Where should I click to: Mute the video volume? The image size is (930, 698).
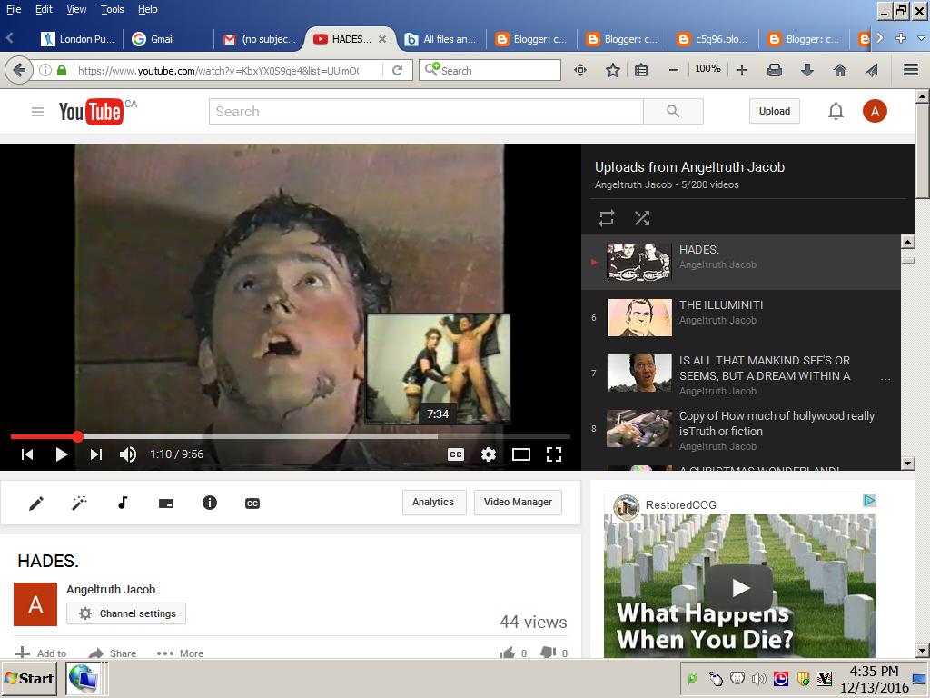click(x=127, y=454)
